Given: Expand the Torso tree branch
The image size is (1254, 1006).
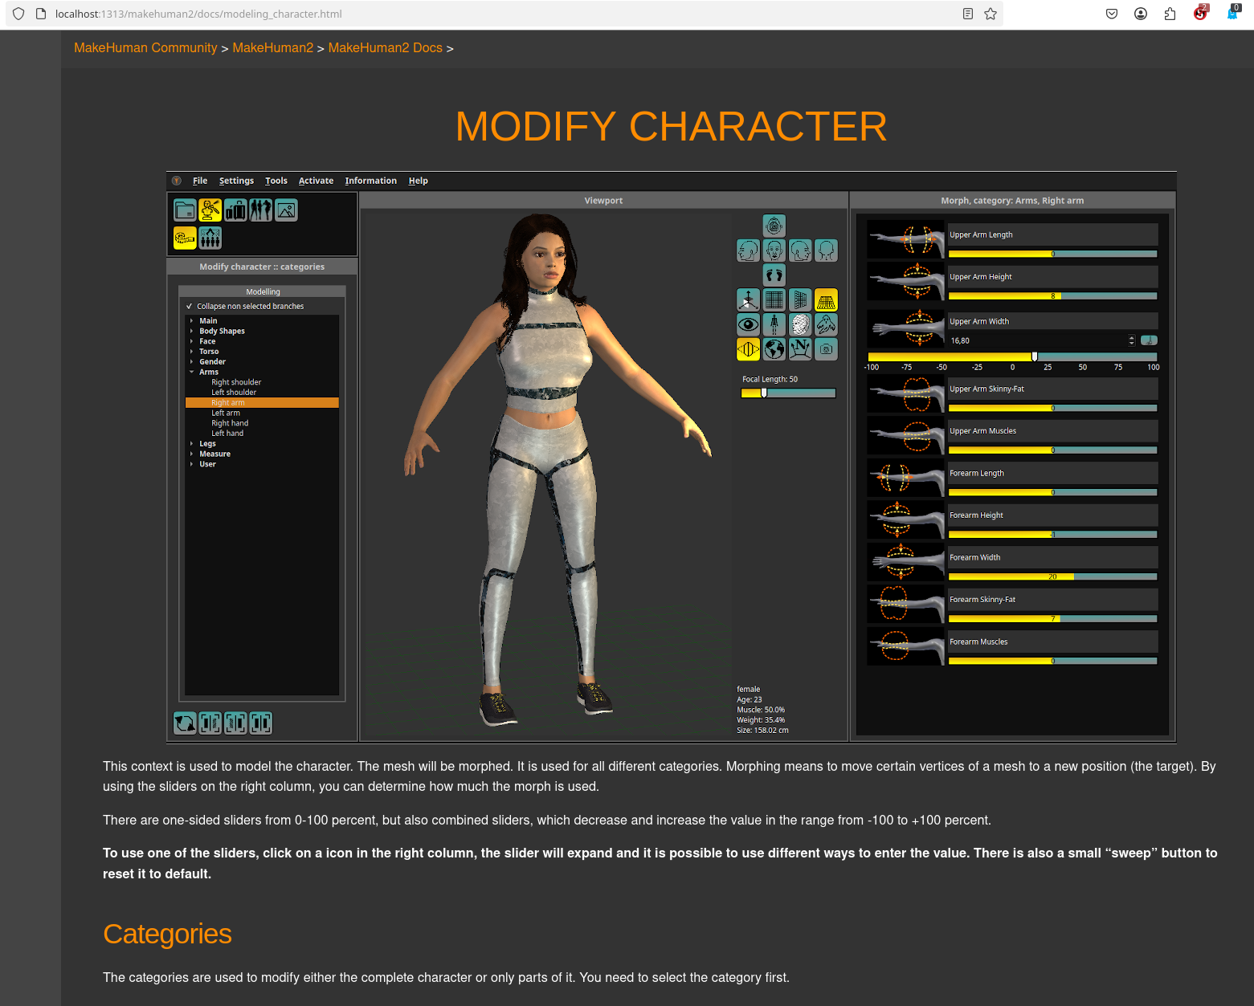Looking at the screenshot, I should pyautogui.click(x=191, y=352).
